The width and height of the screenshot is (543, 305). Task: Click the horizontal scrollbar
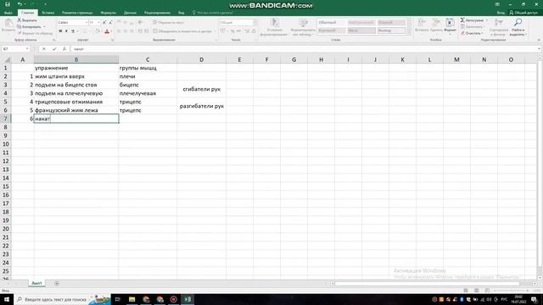[428, 284]
